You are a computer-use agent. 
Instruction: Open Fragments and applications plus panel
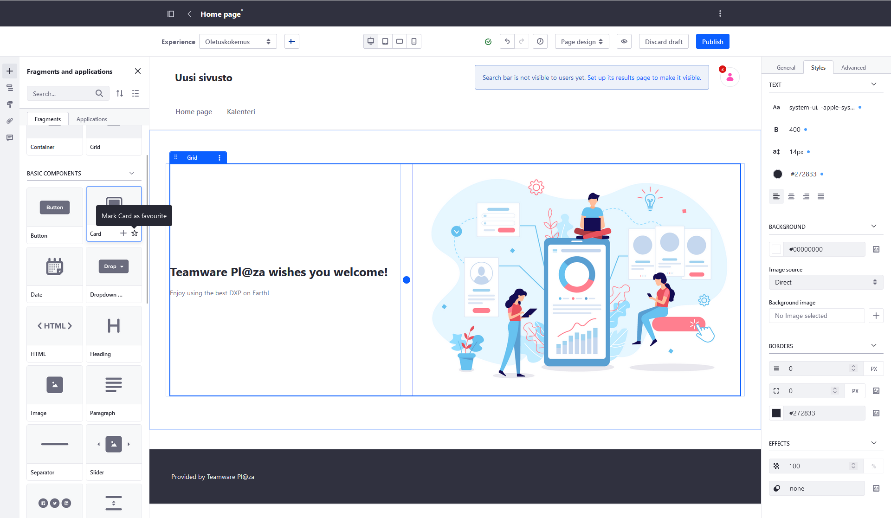click(x=10, y=71)
